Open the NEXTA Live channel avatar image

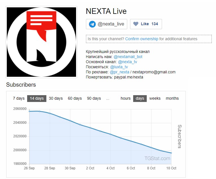click(41, 42)
